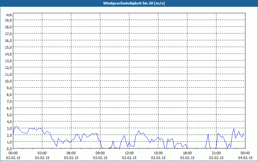258x161 pixels.
Task: Click the 04.02.15 date label
Action: (245, 158)
